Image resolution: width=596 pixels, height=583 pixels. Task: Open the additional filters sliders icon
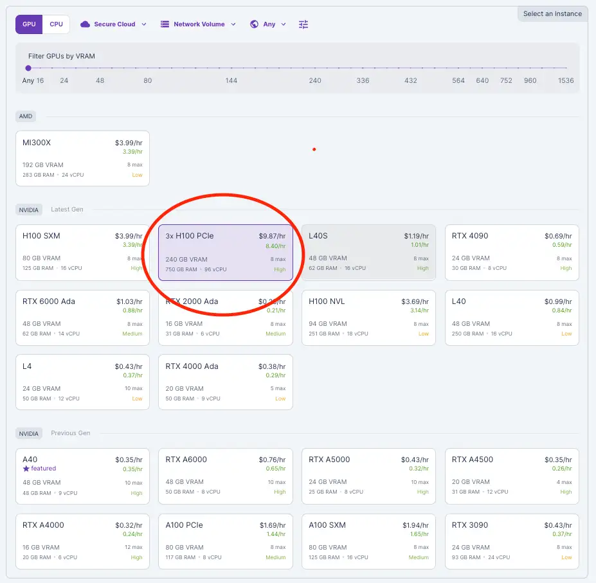point(303,24)
